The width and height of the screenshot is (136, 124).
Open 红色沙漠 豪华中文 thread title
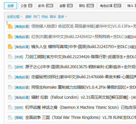click(77, 37)
